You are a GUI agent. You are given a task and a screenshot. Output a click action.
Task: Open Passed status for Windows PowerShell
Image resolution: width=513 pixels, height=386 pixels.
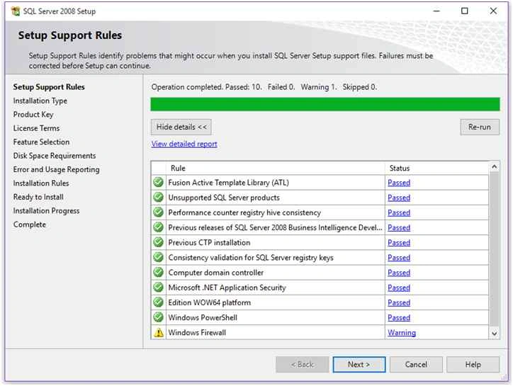tap(399, 317)
